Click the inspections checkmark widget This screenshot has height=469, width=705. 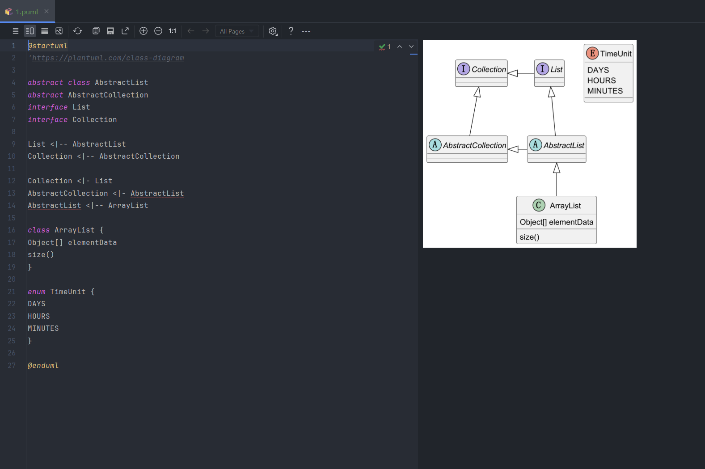pyautogui.click(x=384, y=46)
